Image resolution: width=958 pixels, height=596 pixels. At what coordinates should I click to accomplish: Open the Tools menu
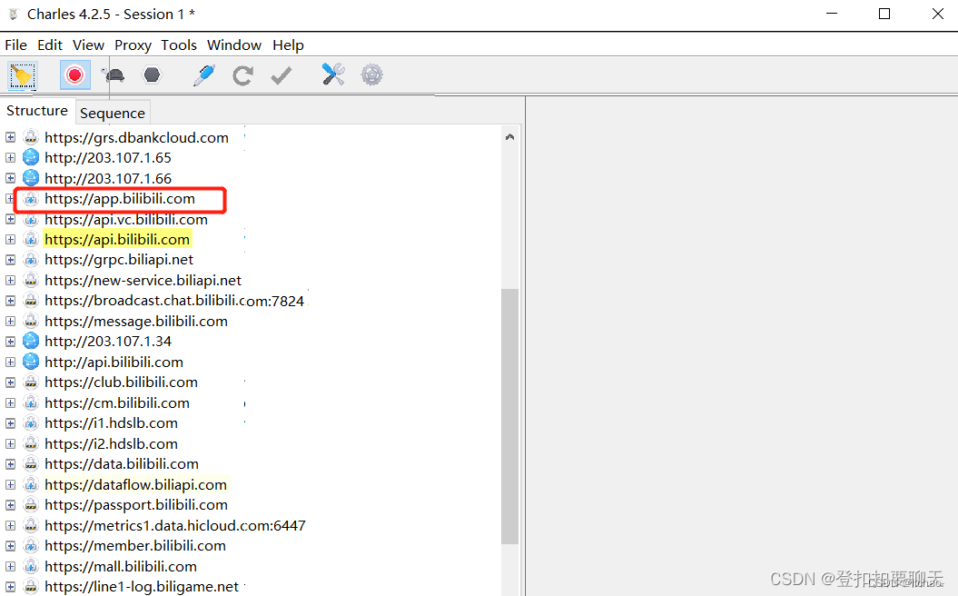[x=178, y=45]
